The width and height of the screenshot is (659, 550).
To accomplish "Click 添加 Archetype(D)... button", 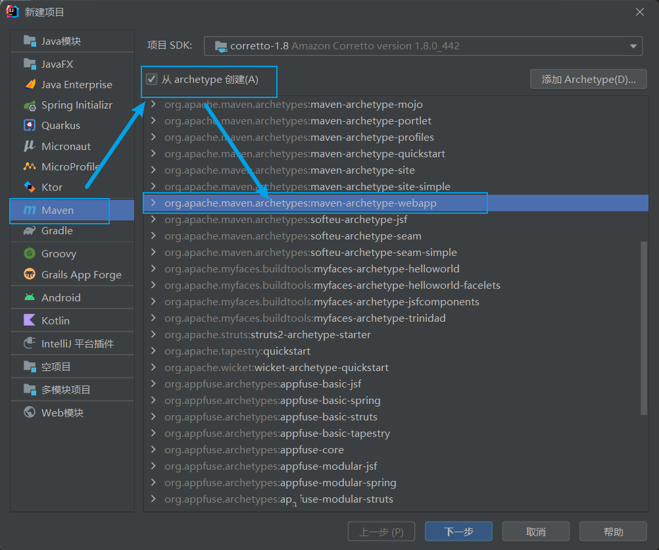I will (589, 79).
